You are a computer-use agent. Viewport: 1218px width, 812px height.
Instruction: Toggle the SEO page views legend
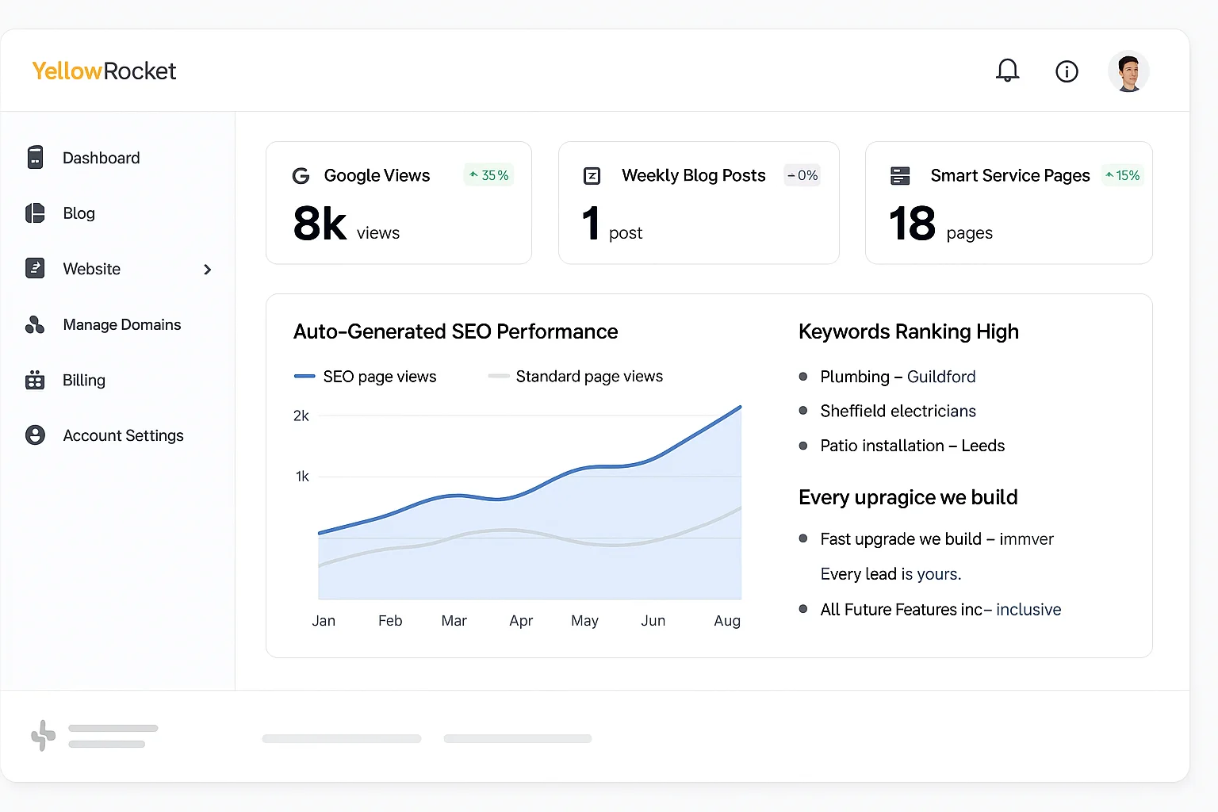click(x=366, y=377)
